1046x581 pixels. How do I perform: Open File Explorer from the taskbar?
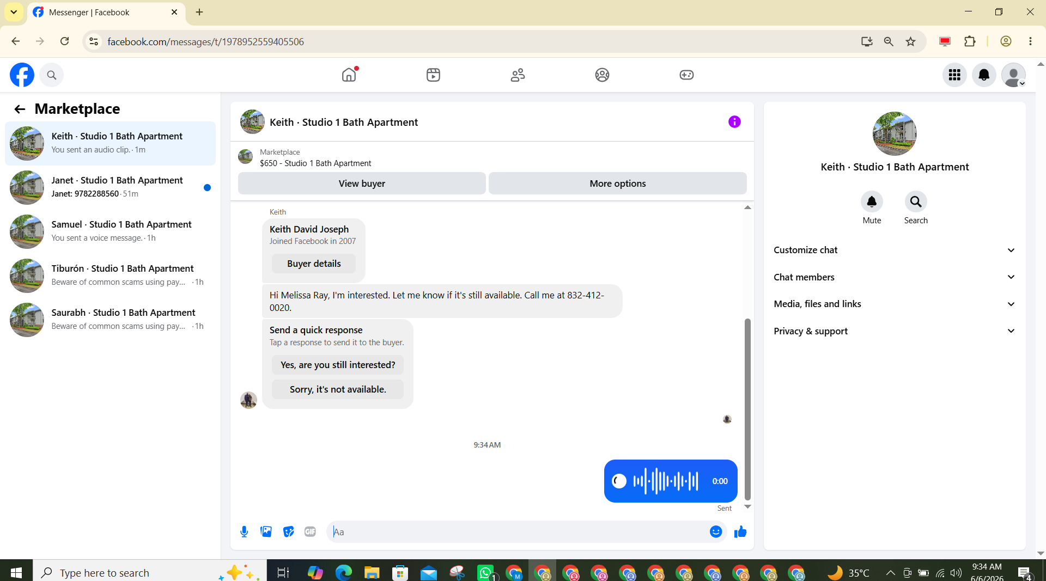pyautogui.click(x=372, y=572)
